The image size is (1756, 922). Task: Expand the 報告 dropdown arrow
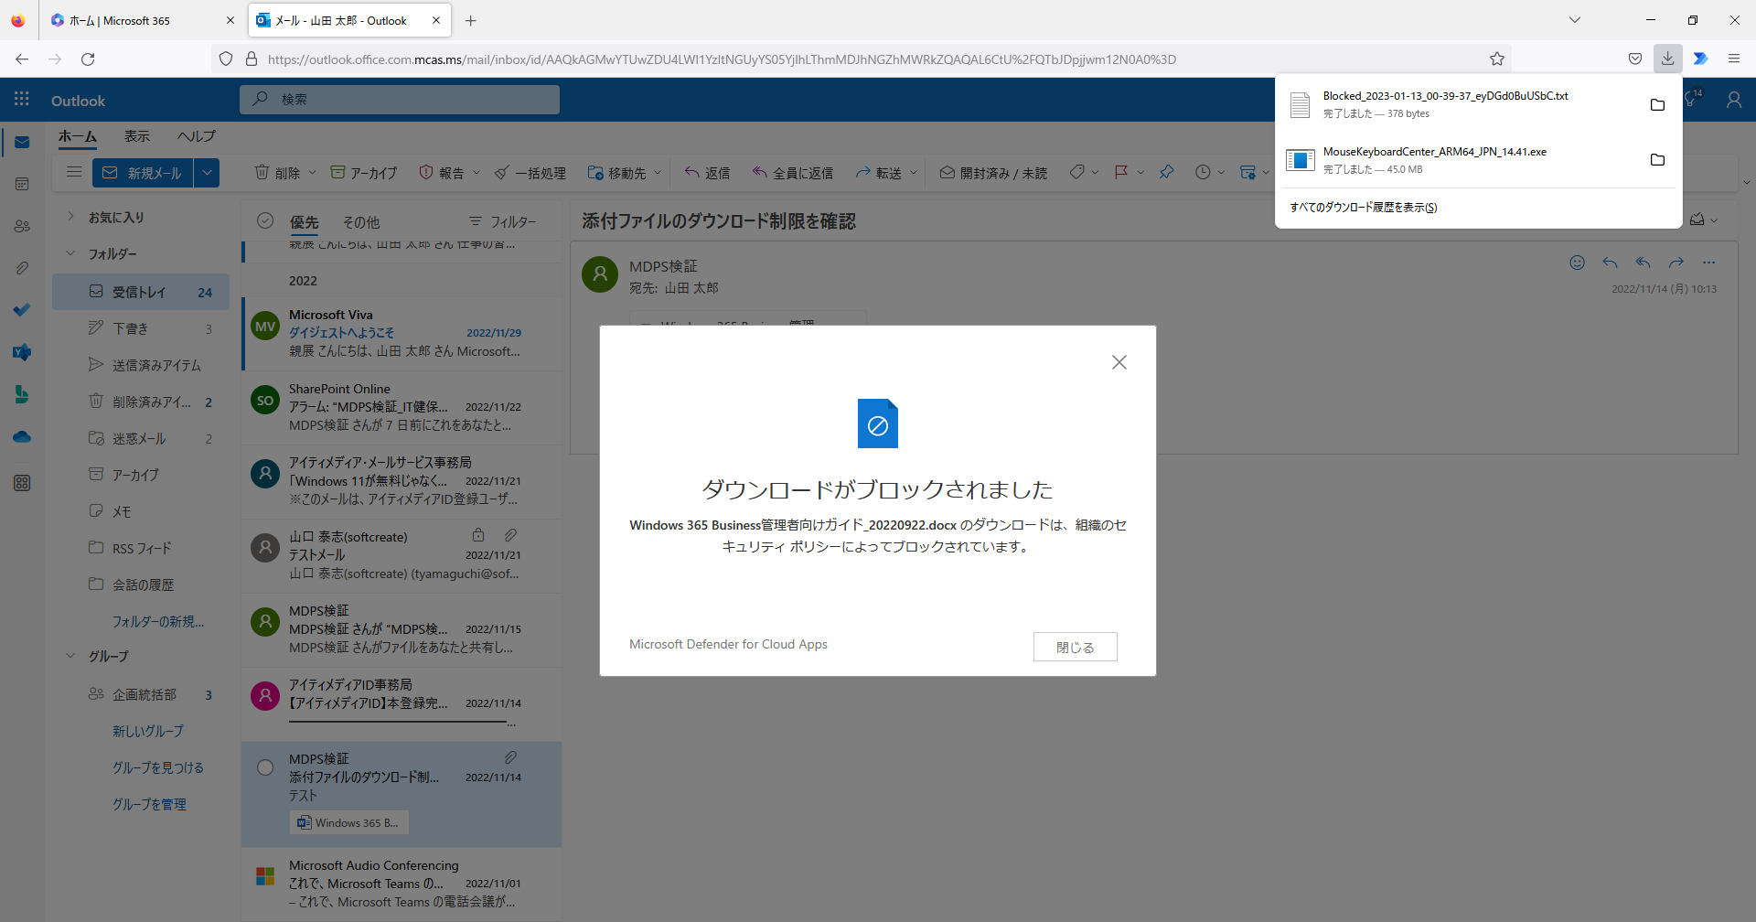pyautogui.click(x=476, y=173)
